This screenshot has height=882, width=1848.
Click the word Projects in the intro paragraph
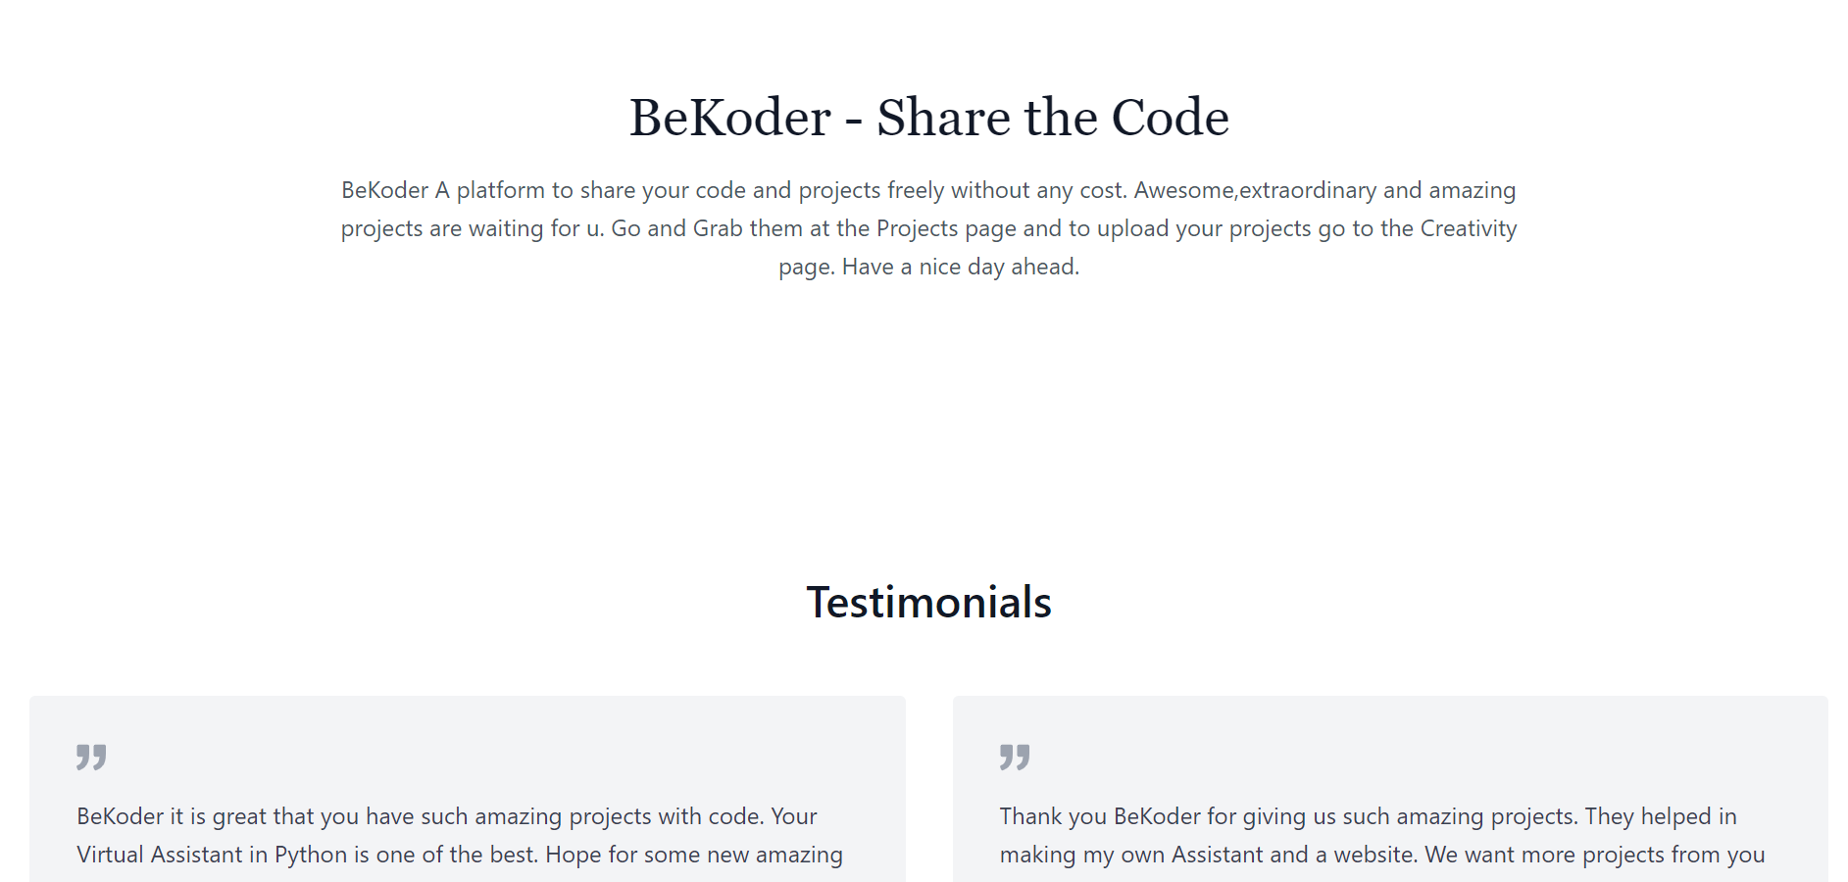tap(917, 228)
